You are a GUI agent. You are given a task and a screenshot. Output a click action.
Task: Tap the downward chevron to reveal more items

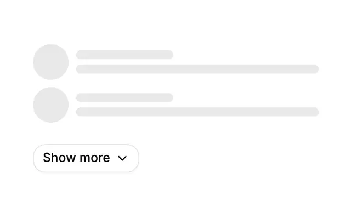point(122,158)
